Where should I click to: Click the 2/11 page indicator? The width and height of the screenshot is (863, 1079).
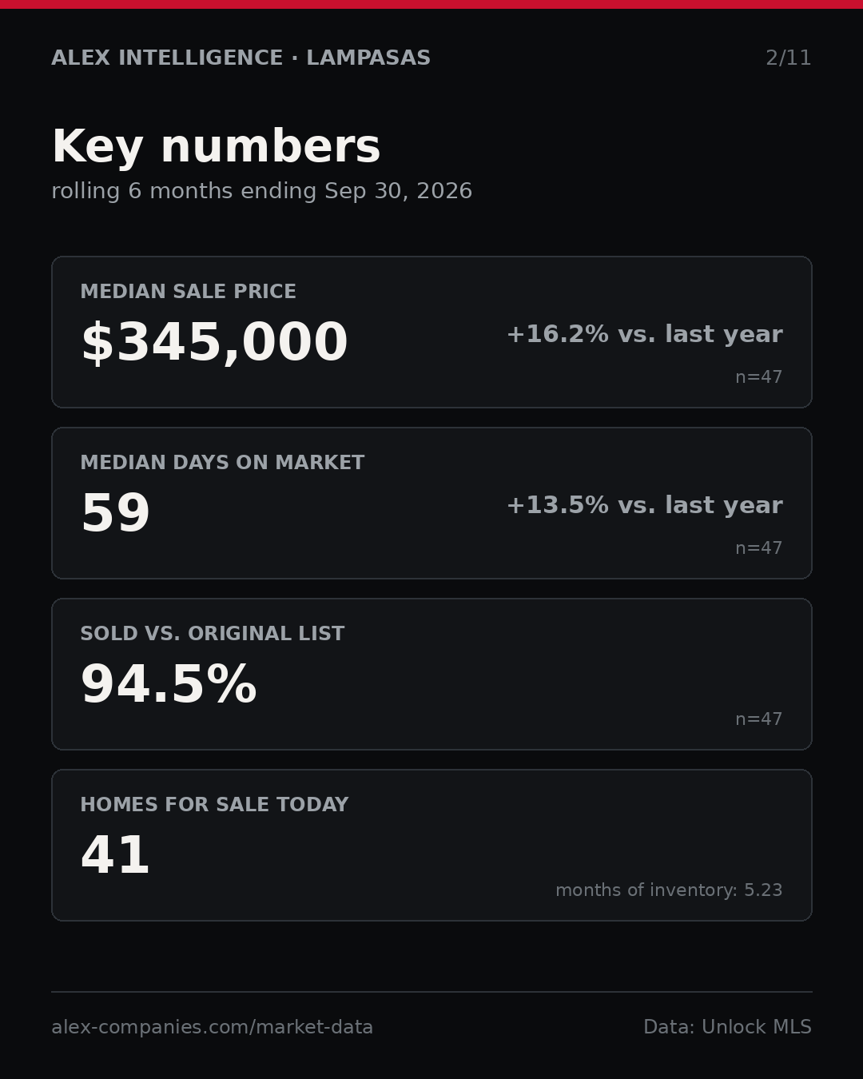[788, 58]
